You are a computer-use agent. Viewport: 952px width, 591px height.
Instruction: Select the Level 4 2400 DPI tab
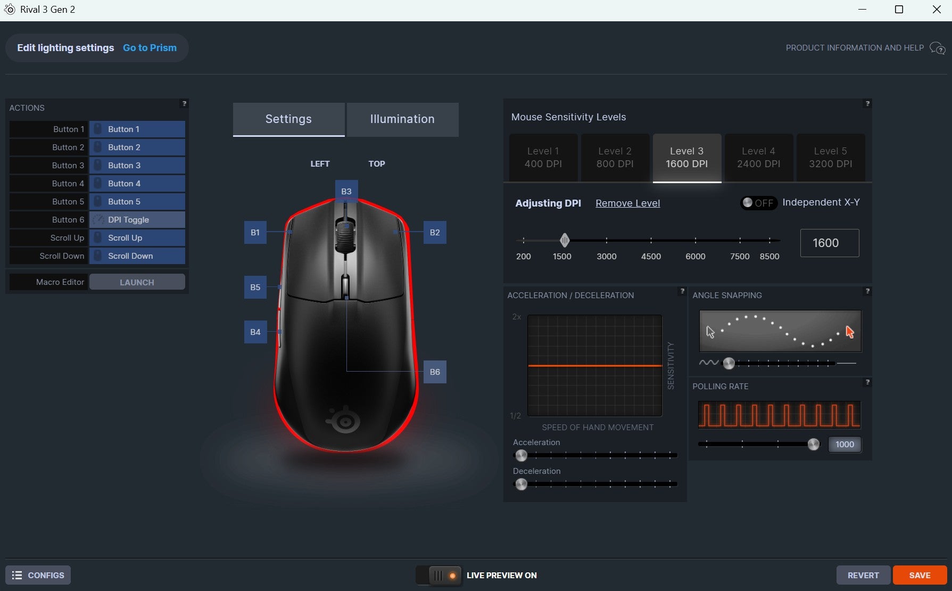pyautogui.click(x=758, y=158)
